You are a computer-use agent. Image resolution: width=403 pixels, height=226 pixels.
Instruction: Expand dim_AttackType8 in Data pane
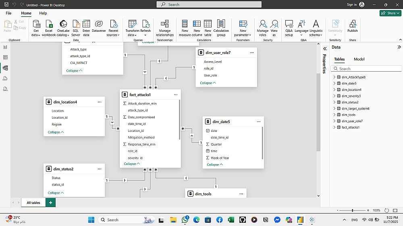[334, 77]
